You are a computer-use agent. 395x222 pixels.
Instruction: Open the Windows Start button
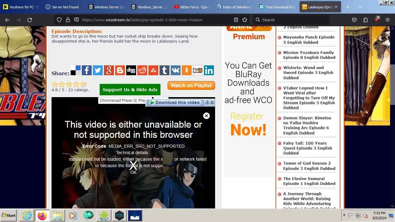pos(9,216)
